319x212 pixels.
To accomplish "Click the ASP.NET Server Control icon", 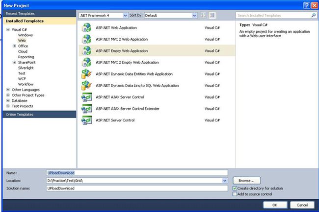I will coord(86,120).
